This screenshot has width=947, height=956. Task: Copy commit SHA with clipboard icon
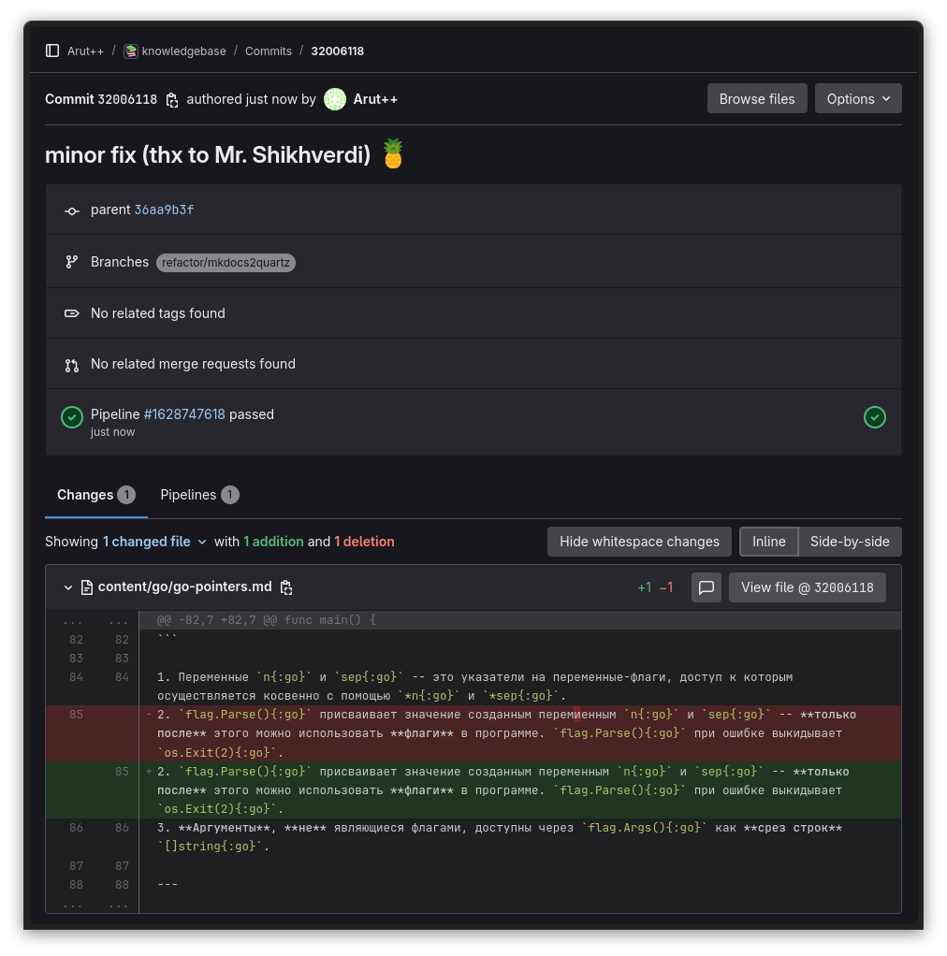[172, 99]
